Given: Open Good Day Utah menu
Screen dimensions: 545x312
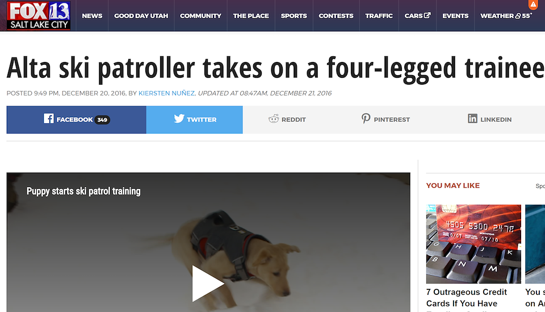Looking at the screenshot, I should pyautogui.click(x=141, y=16).
